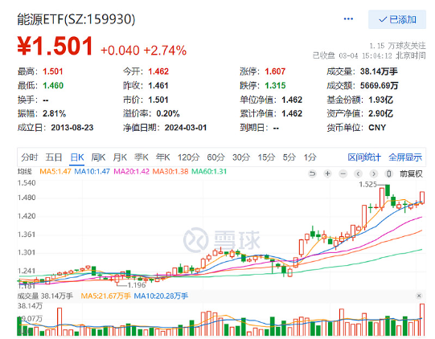The image size is (435, 339).
Task: Click the 1.525 high price marker
Action: click(368, 185)
